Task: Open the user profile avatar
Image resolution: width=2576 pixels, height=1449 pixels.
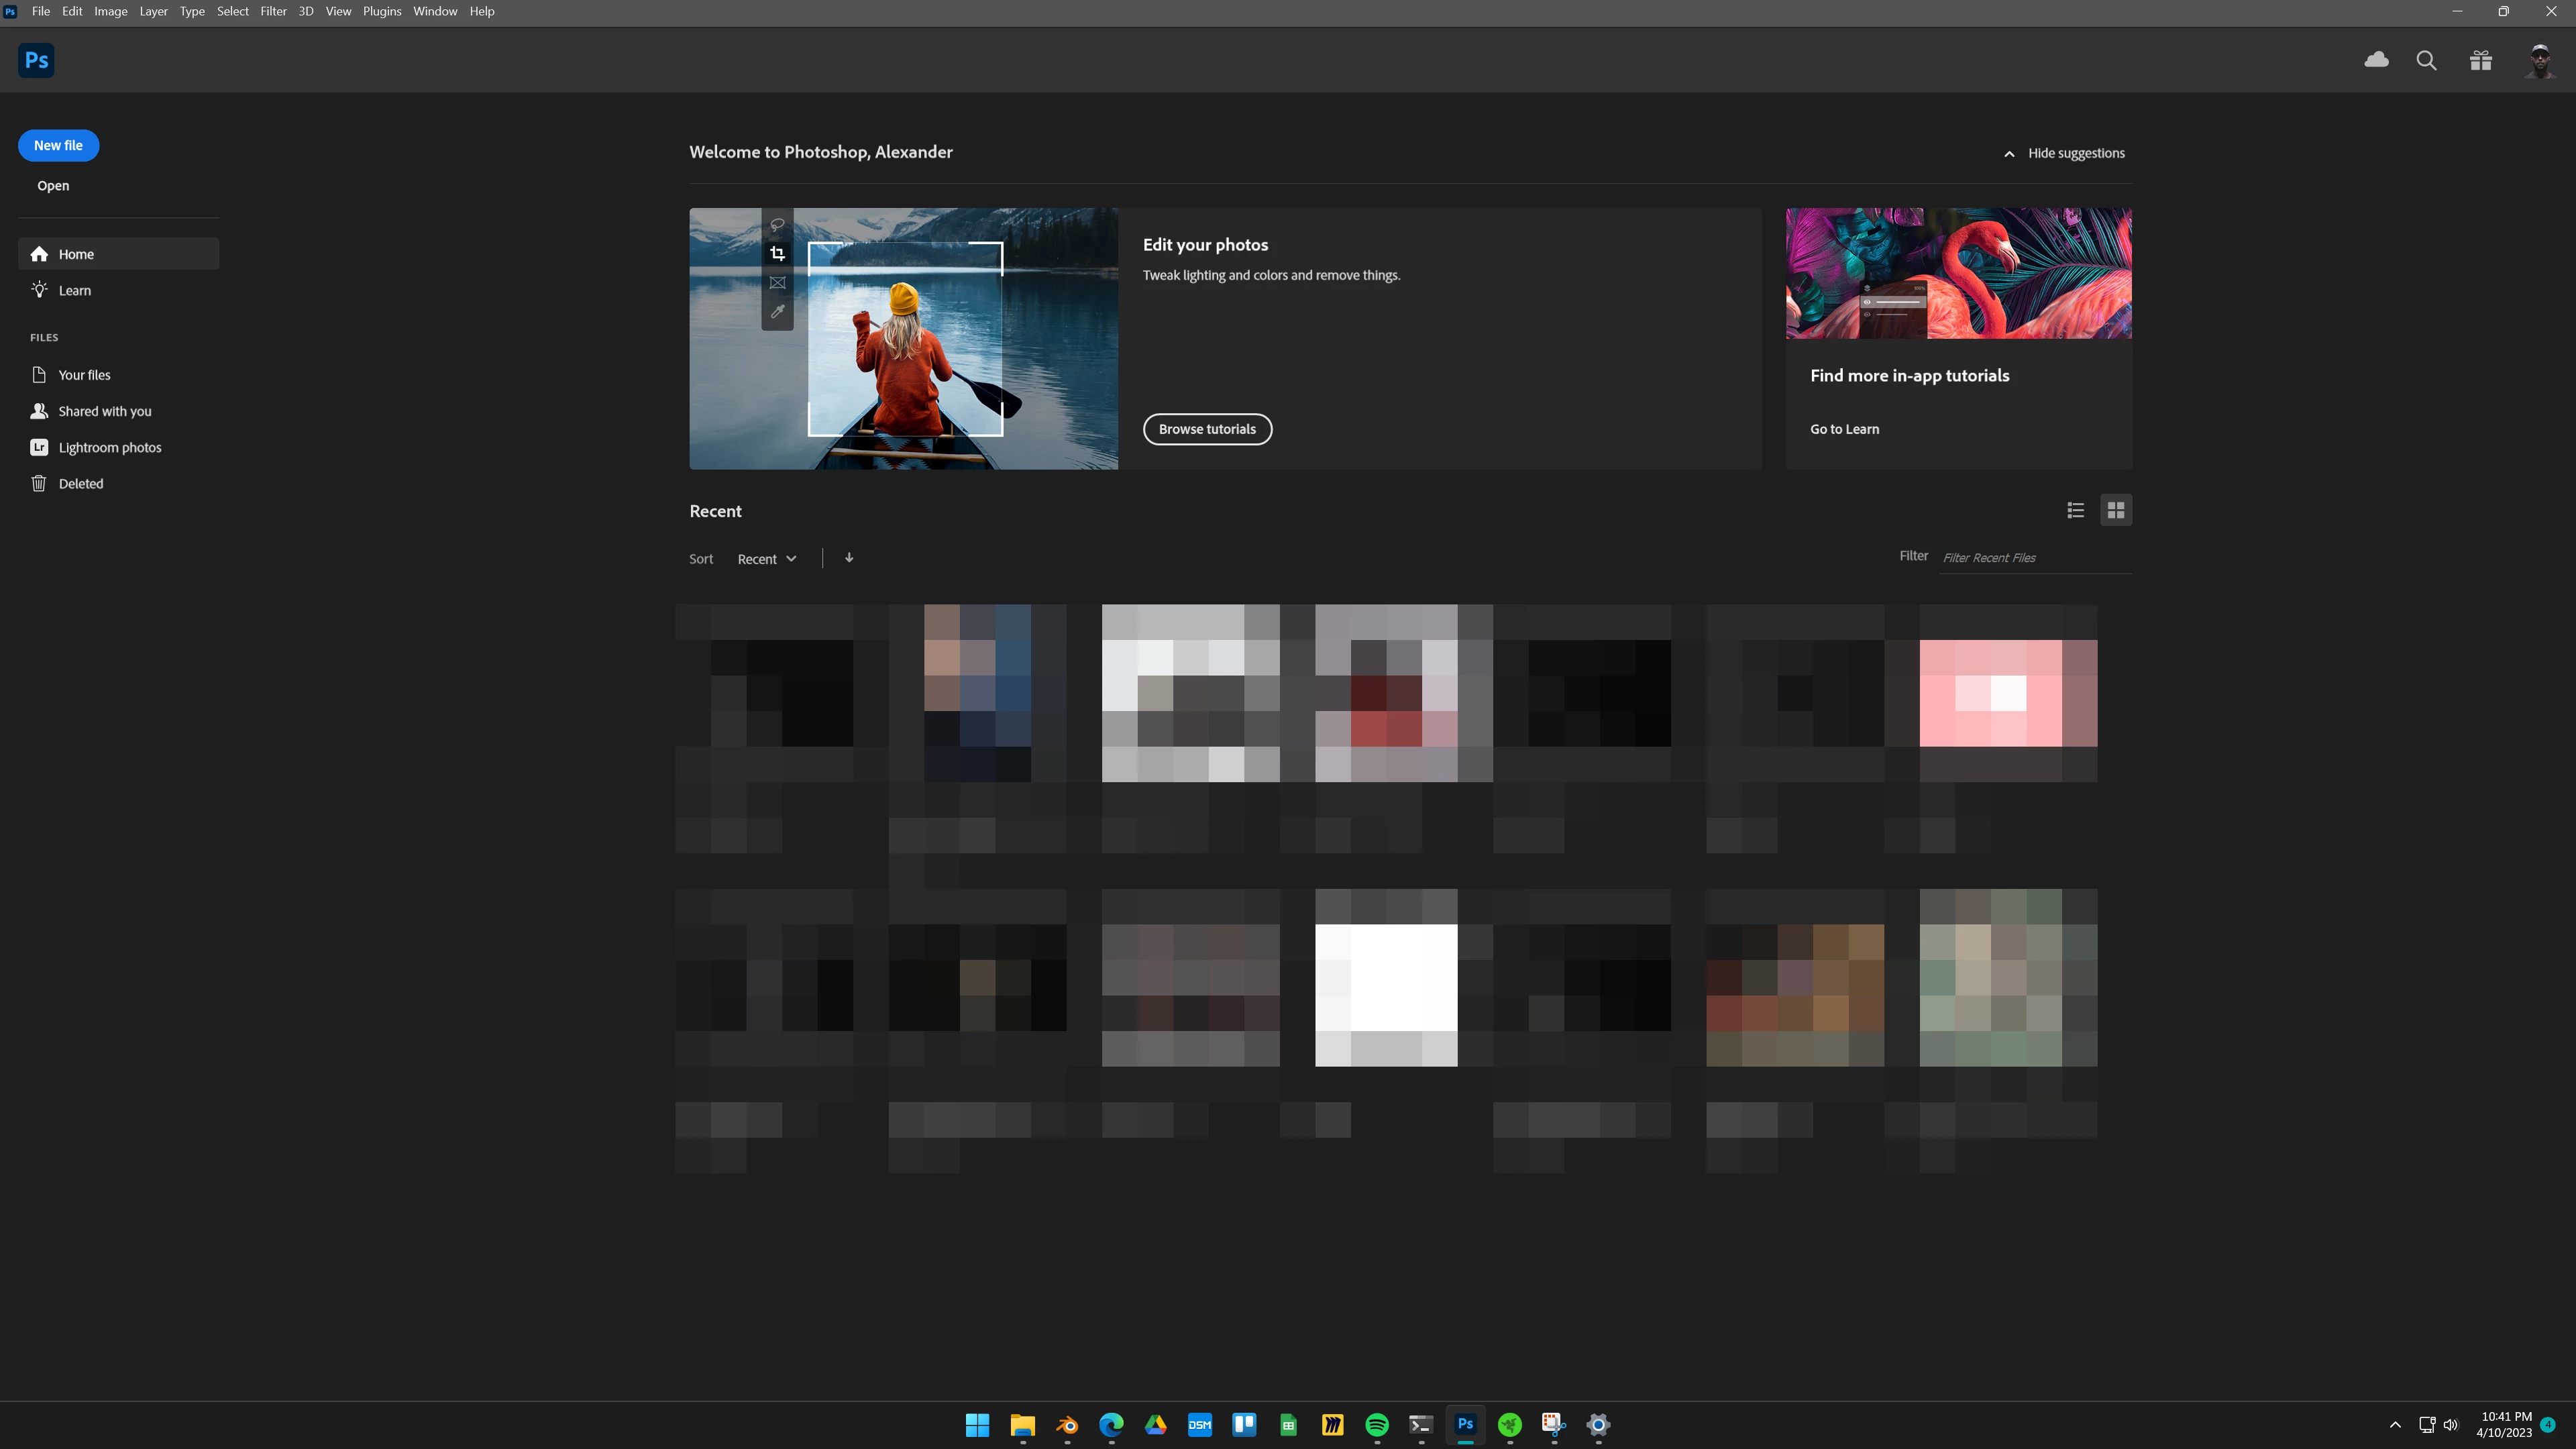Action: [x=2539, y=60]
